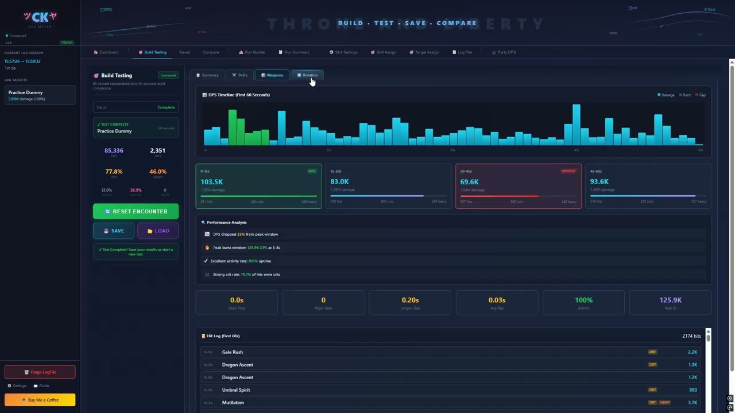
Task: Open Target Assign page
Action: coord(424,52)
